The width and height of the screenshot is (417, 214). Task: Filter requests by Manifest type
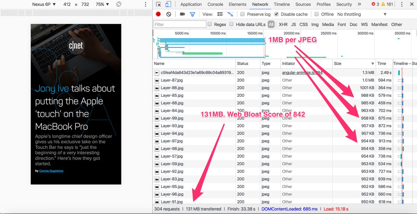(x=379, y=24)
